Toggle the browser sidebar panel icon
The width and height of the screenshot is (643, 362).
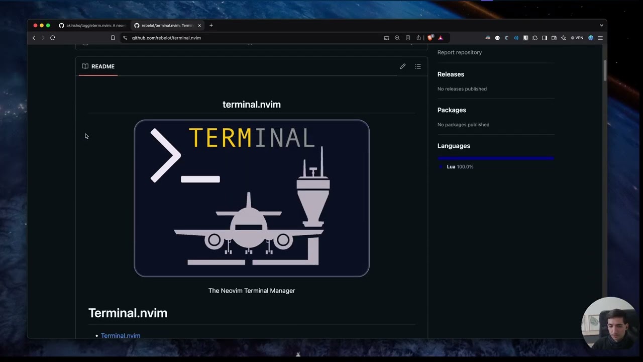[545, 38]
